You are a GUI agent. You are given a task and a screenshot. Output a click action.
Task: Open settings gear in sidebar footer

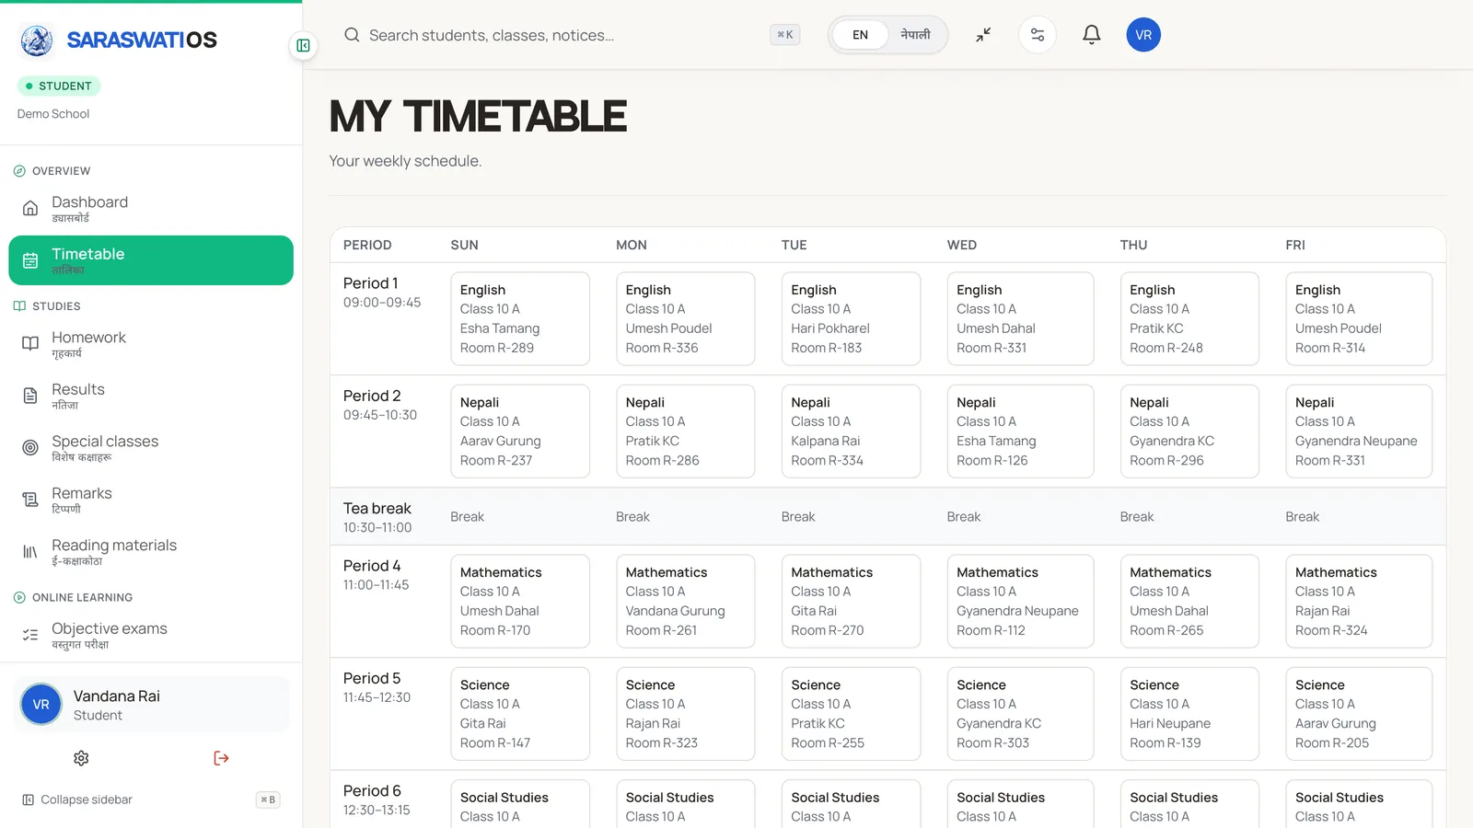(81, 758)
